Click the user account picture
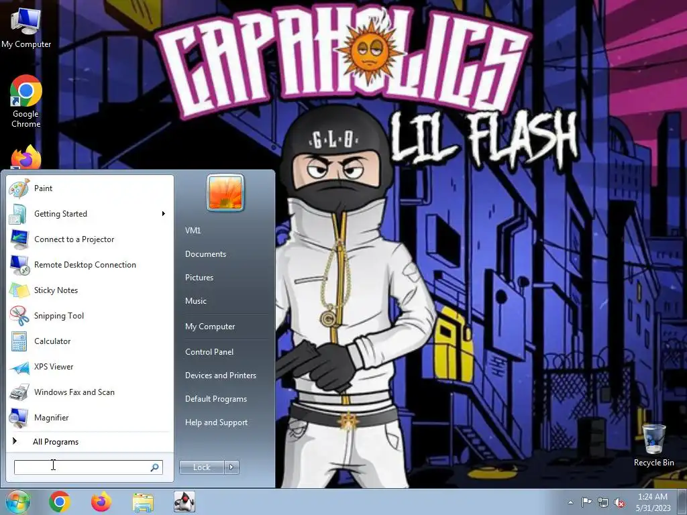Viewport: 687px width, 515px height. click(225, 192)
